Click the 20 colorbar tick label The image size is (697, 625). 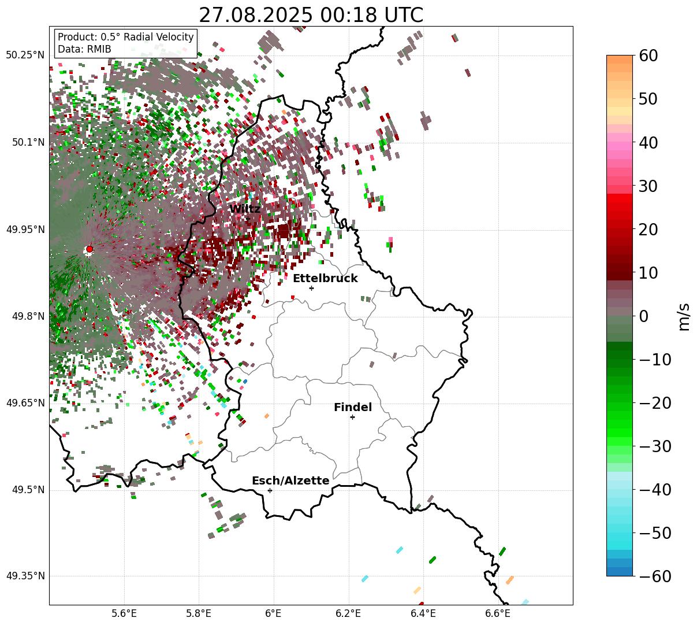(x=647, y=230)
